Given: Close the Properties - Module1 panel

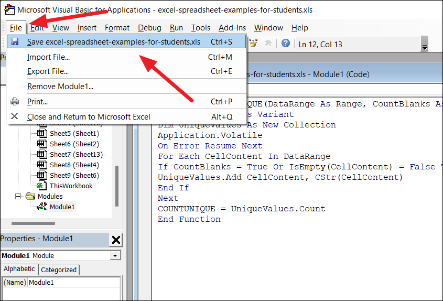Looking at the screenshot, I should pos(116,240).
